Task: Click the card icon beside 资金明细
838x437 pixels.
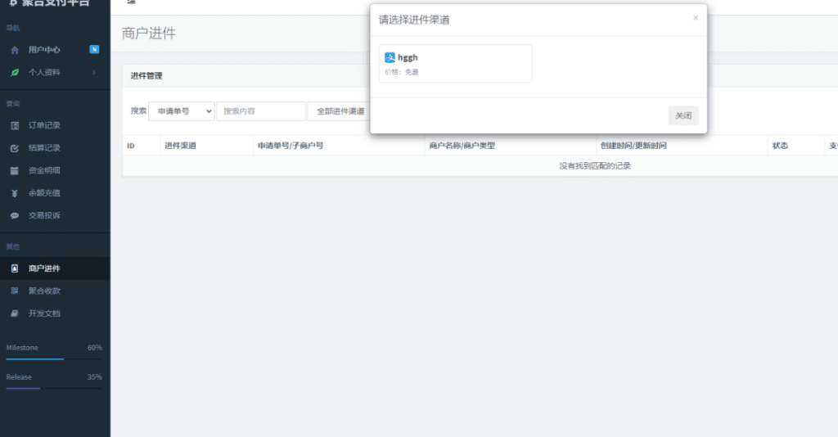Action: 15,170
